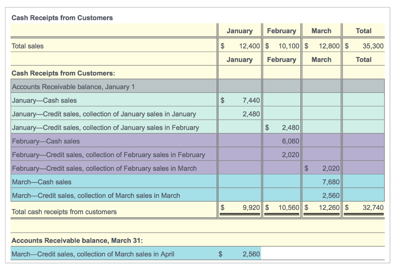Click the January column header
Image resolution: width=401 pixels, height=274 pixels.
click(x=240, y=30)
